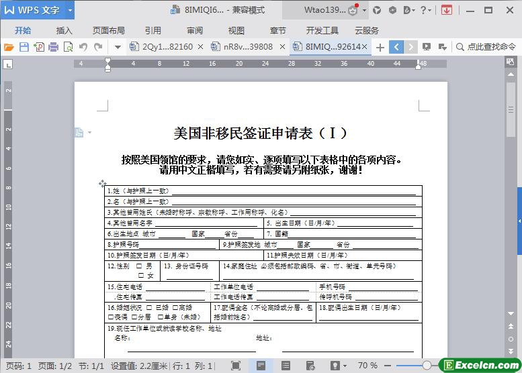Open the D-shaped icon dropdown in the title bar

[x=409, y=10]
